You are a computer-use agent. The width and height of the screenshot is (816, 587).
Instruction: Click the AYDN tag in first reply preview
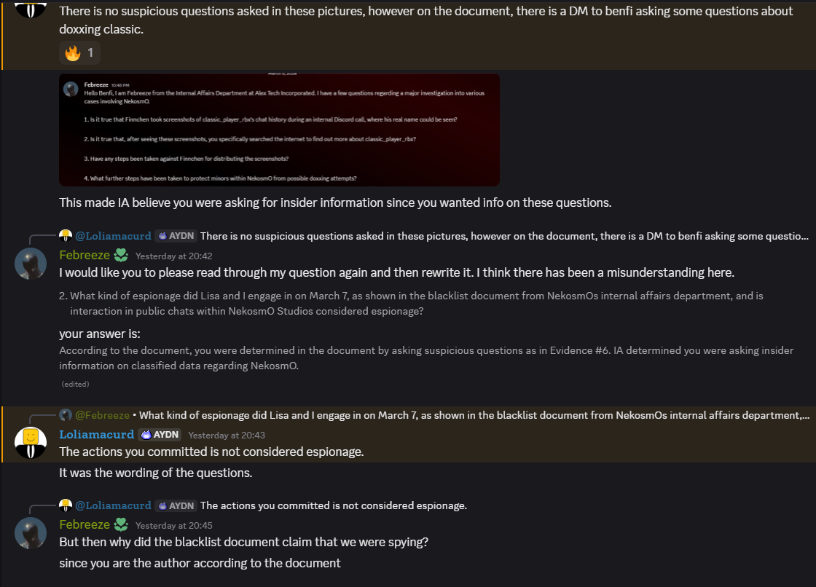[176, 236]
